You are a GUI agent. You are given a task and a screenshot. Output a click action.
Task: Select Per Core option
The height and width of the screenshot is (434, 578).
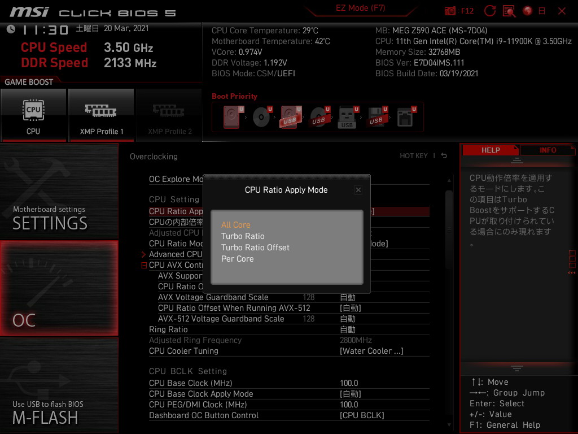(x=237, y=259)
